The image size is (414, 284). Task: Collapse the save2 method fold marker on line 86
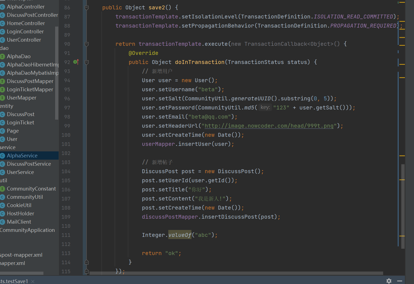[86, 8]
